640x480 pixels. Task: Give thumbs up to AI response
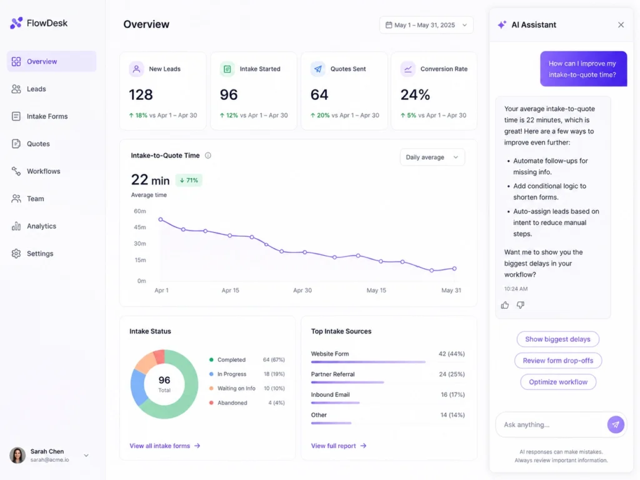(x=505, y=305)
